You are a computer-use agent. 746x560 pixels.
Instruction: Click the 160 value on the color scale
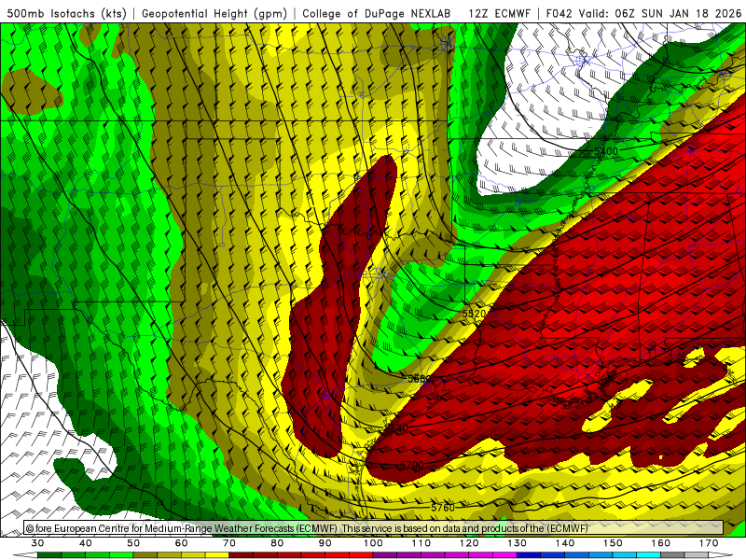click(x=661, y=543)
